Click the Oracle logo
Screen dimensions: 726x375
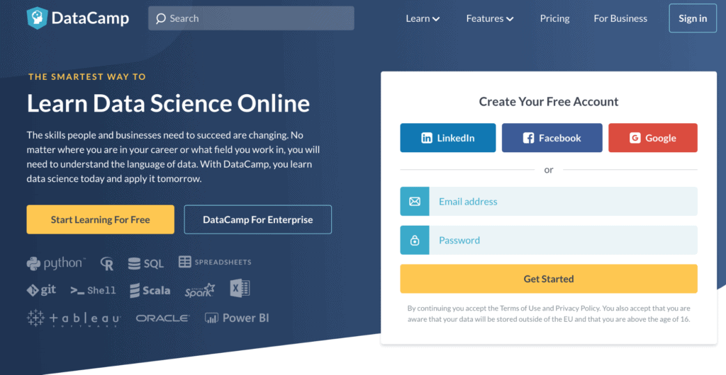point(162,318)
